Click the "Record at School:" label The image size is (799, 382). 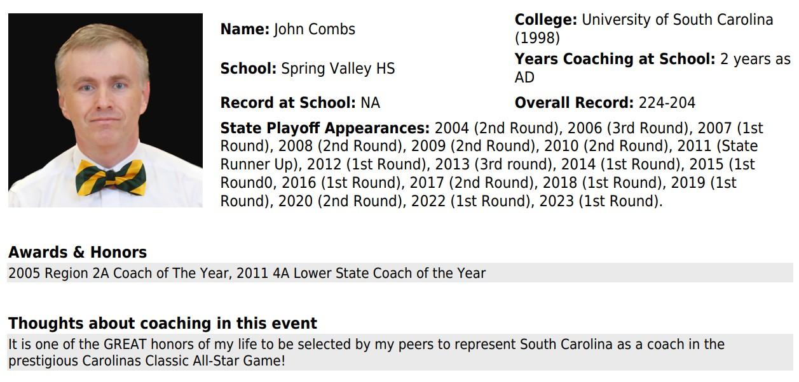[x=288, y=103]
